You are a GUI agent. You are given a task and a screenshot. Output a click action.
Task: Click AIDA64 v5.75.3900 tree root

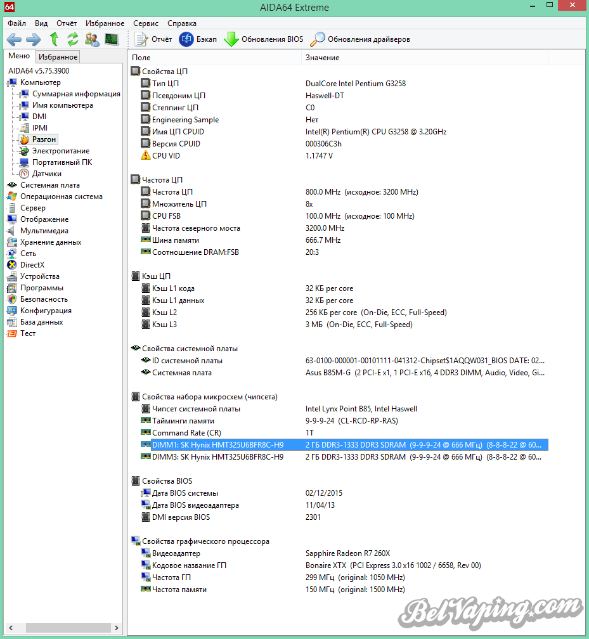[x=39, y=71]
